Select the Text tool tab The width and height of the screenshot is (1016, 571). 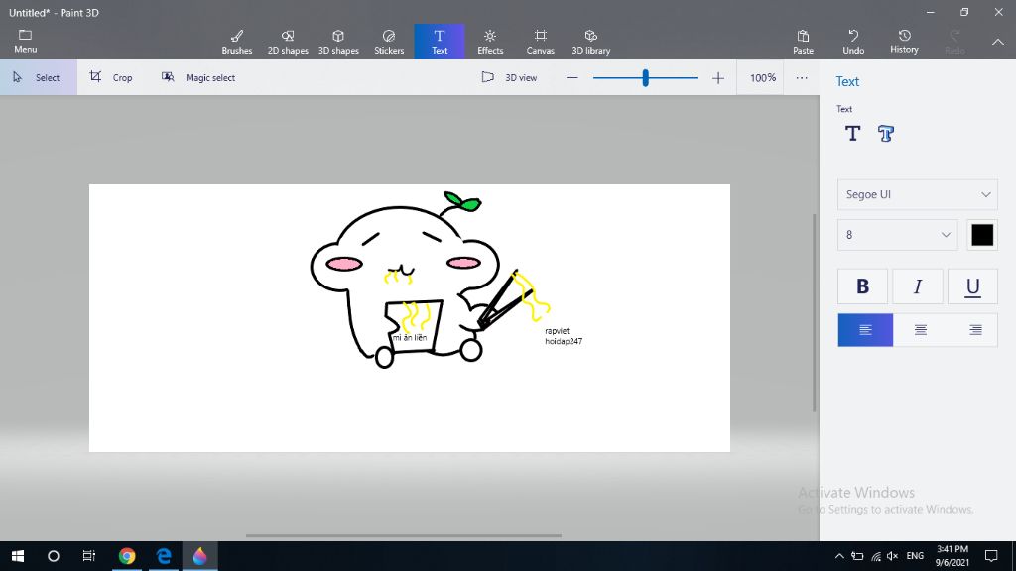[440, 42]
